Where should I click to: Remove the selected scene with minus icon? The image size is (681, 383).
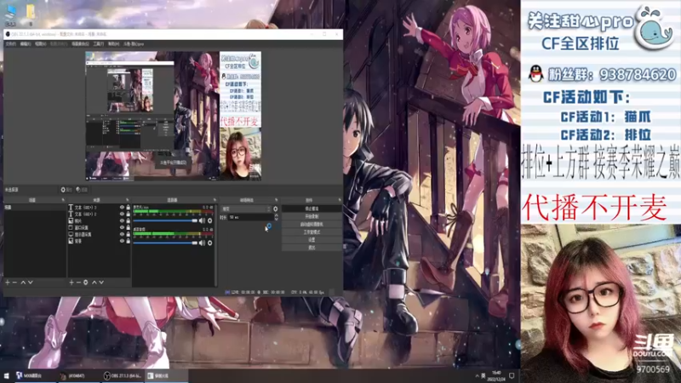pos(14,283)
